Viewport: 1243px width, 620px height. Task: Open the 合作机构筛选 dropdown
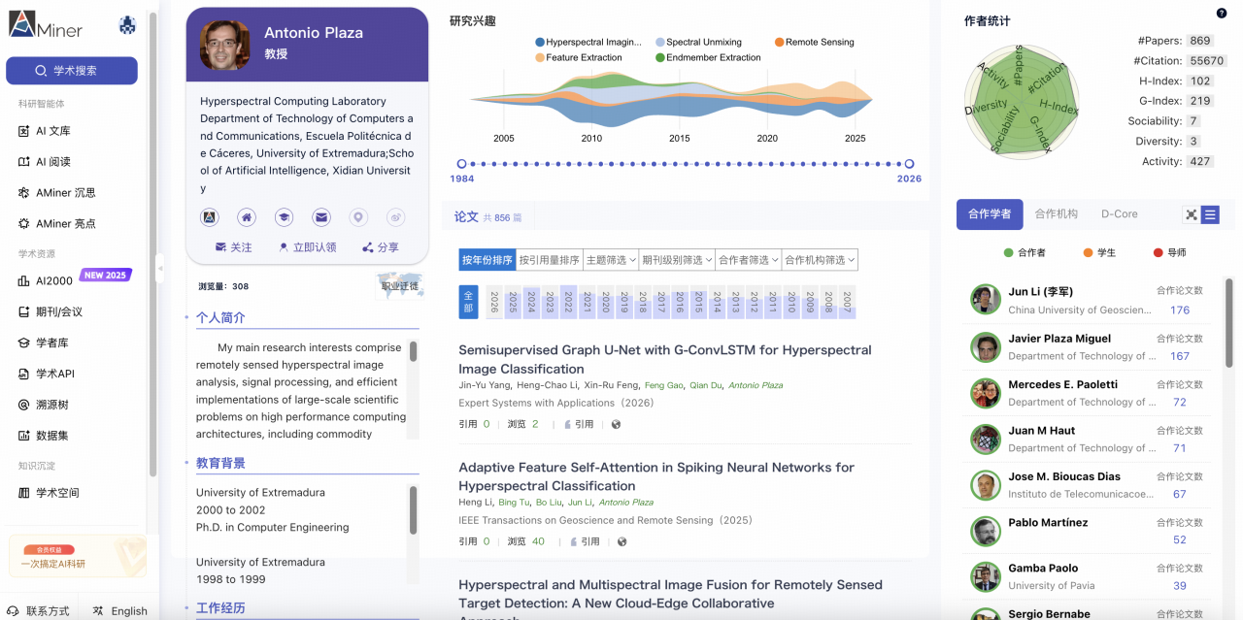click(x=820, y=260)
